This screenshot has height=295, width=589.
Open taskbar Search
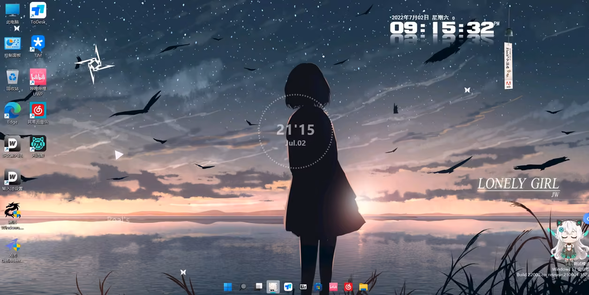pos(243,287)
